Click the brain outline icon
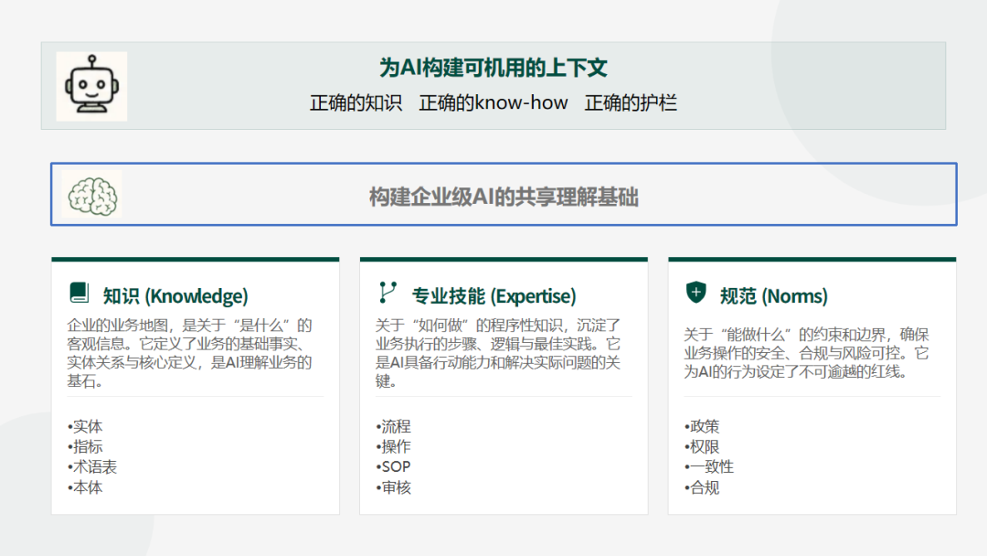 [x=92, y=196]
